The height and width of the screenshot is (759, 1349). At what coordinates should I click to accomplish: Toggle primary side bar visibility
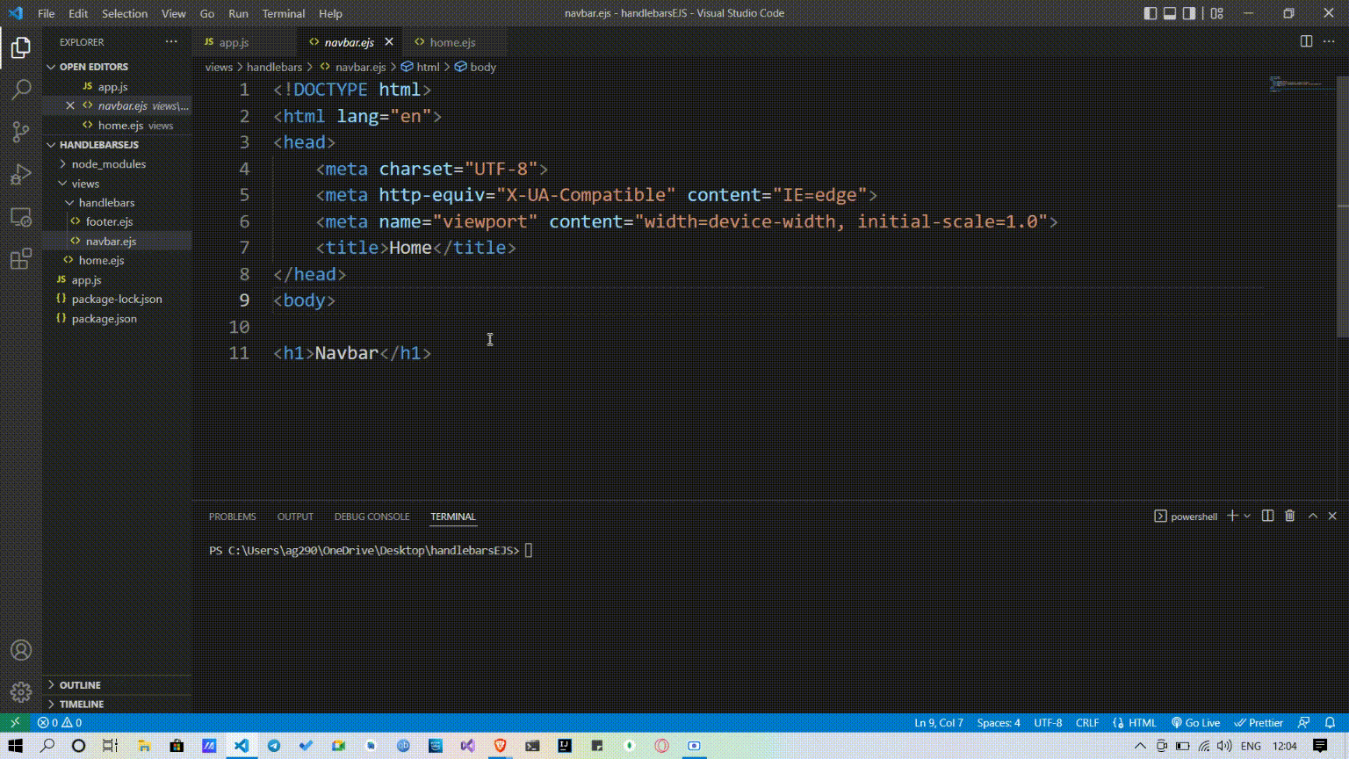[1151, 13]
